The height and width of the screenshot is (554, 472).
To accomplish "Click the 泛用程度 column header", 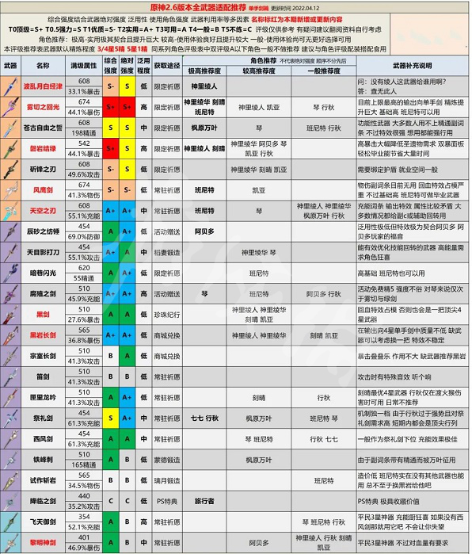I will point(143,65).
